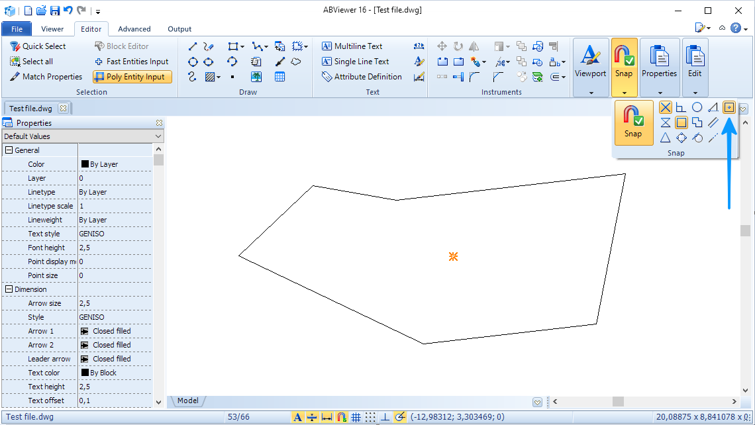Toggle grid display in the status bar

[x=356, y=417]
